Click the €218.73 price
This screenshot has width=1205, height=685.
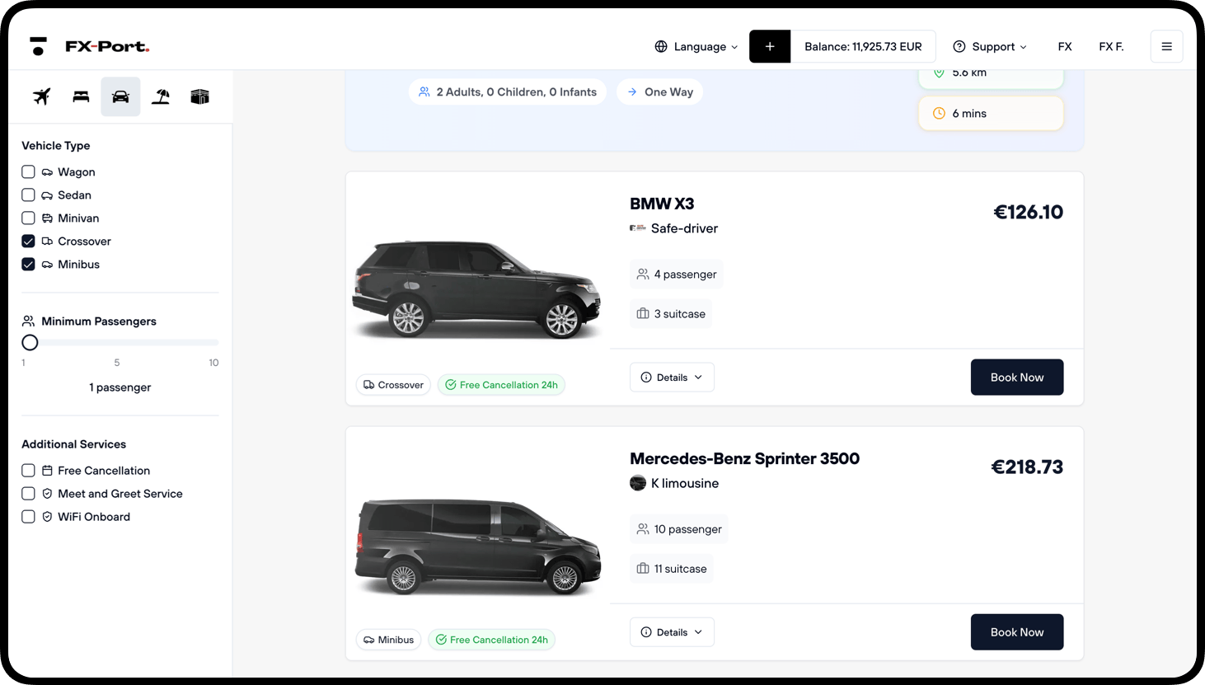pos(1027,467)
